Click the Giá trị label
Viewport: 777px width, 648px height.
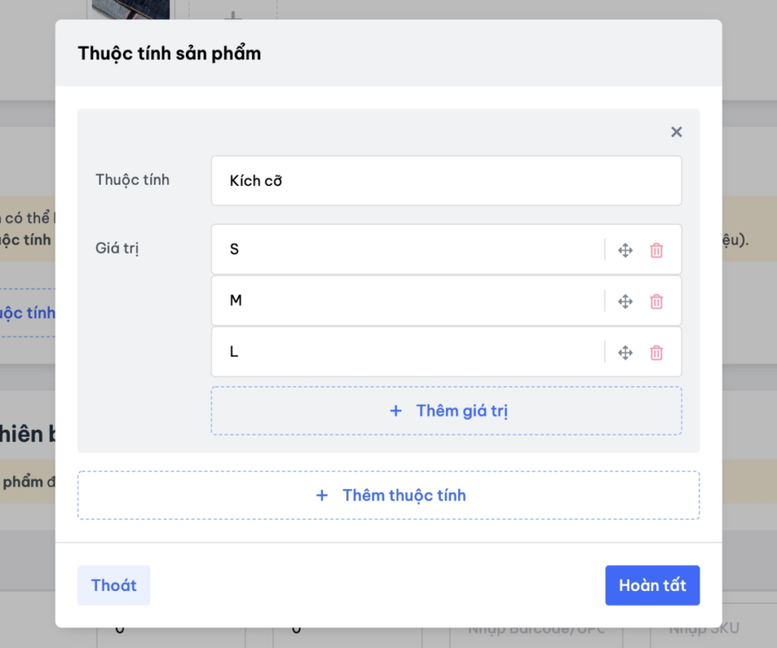(x=117, y=248)
